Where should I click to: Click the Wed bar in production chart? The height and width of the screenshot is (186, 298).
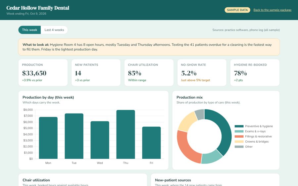pos(100,140)
